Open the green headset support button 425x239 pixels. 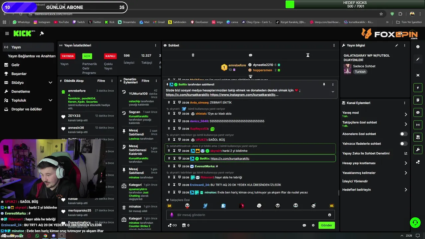click(415, 222)
